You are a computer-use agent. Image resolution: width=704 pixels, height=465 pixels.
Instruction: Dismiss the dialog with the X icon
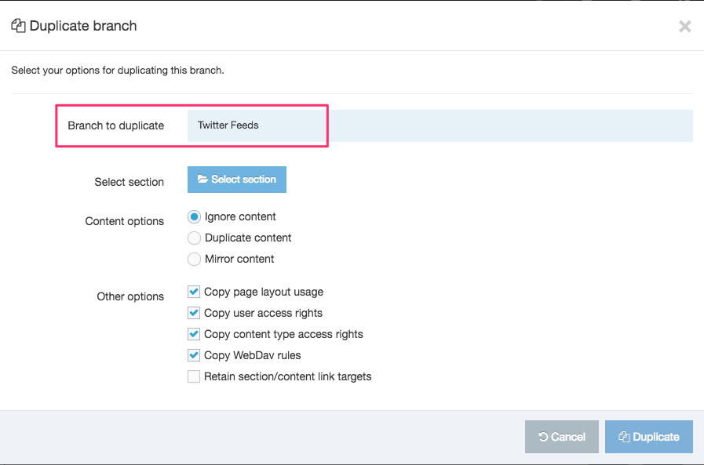tap(684, 26)
